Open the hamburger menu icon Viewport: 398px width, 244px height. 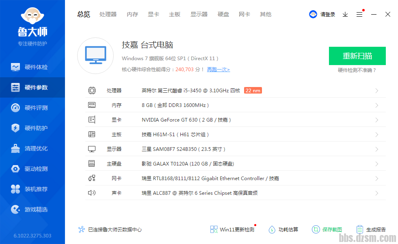click(x=359, y=14)
